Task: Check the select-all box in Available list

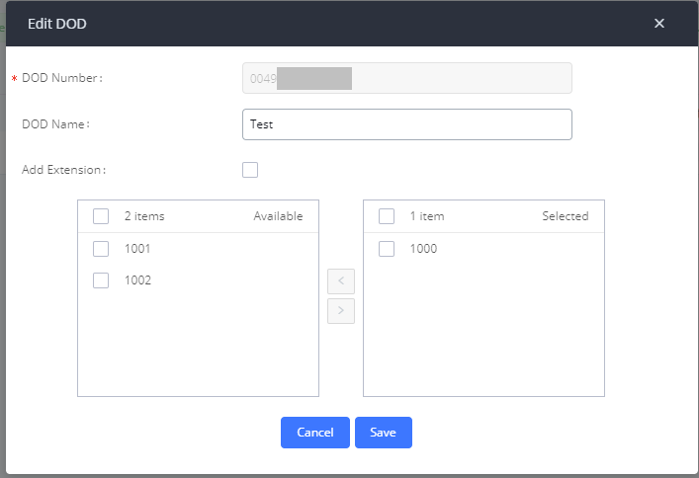Action: click(101, 216)
